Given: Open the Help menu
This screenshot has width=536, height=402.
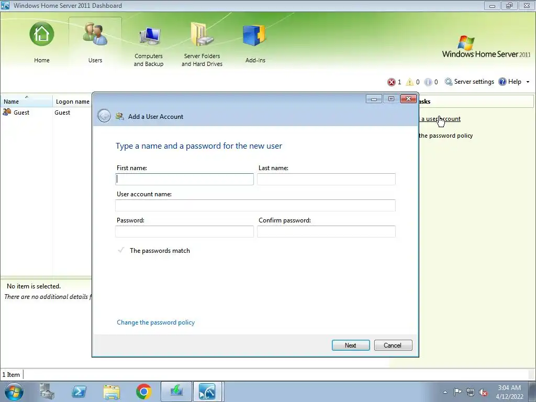Looking at the screenshot, I should tap(510, 82).
